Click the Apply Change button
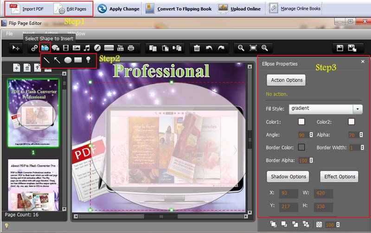The width and height of the screenshot is (371, 233). (x=119, y=9)
